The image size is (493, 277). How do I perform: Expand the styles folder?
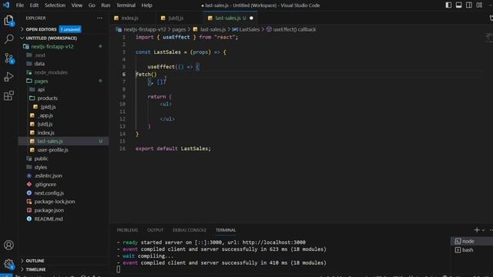pos(40,168)
